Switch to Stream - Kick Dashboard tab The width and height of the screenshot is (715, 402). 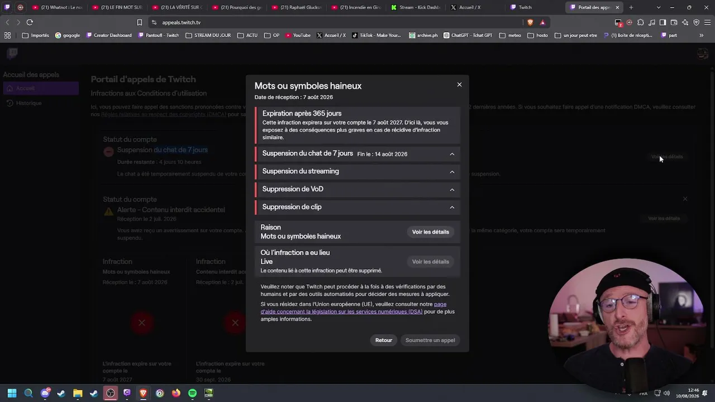tap(416, 7)
